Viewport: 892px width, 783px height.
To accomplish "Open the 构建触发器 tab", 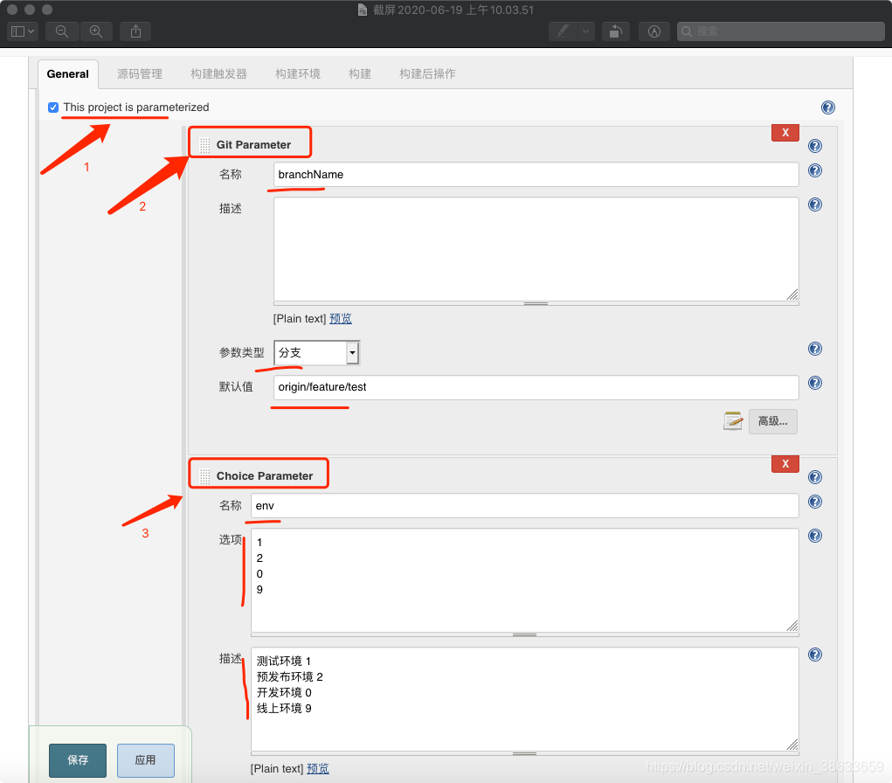I will pyautogui.click(x=218, y=74).
